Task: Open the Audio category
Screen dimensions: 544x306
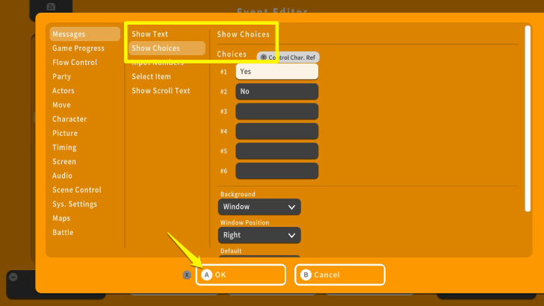Action: (62, 175)
